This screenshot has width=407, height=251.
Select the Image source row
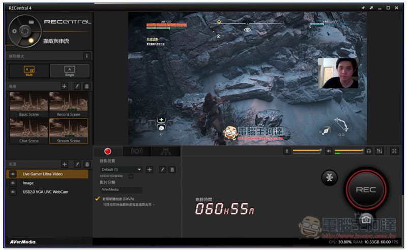(x=47, y=183)
